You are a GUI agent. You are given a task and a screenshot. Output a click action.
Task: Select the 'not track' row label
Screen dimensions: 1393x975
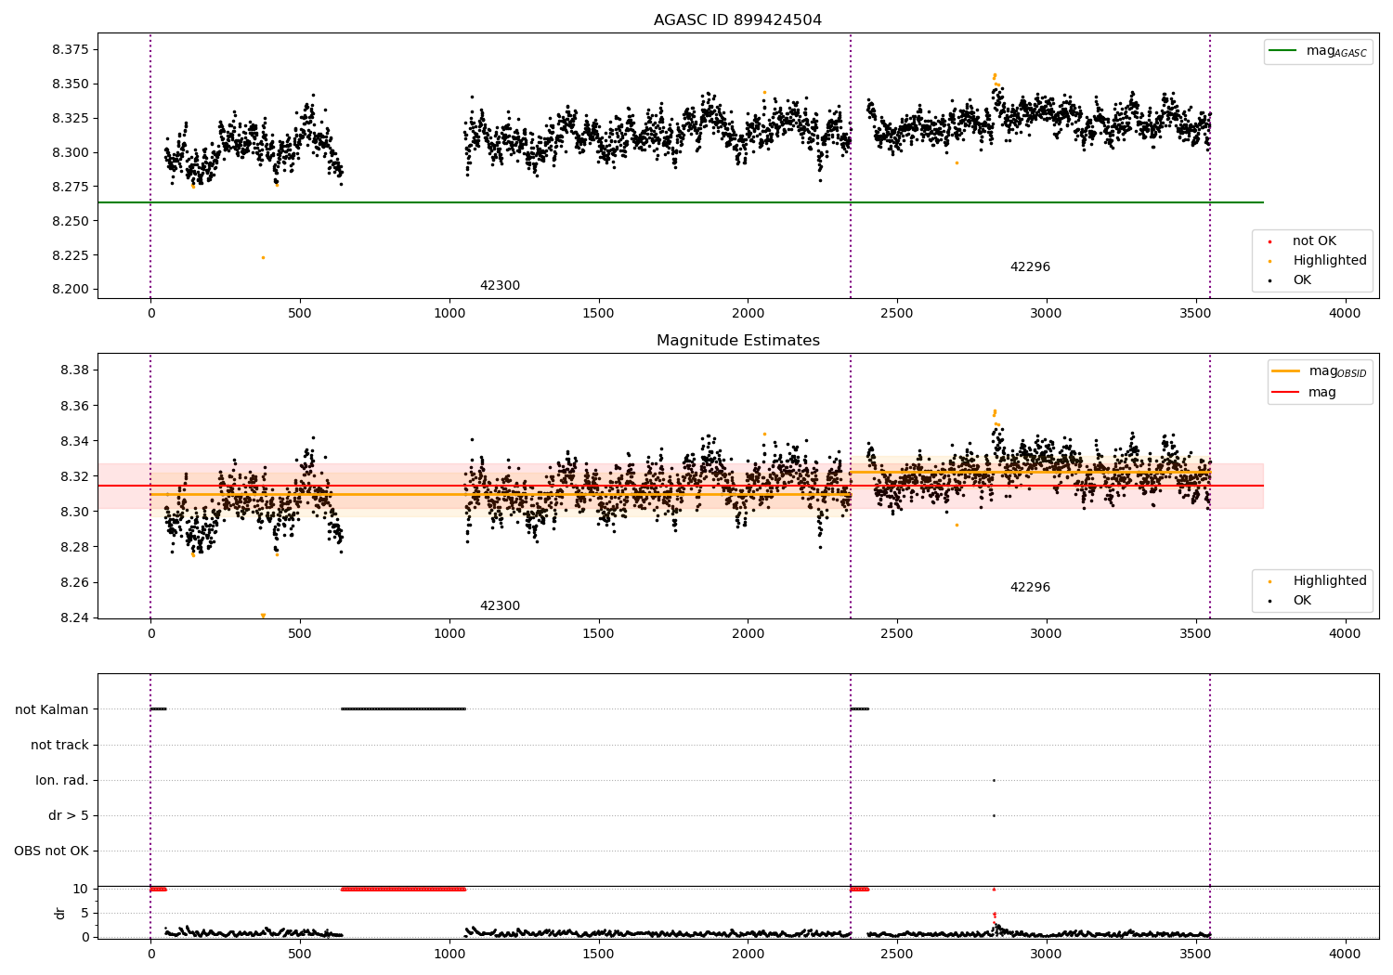(59, 746)
